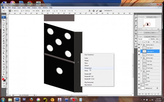Open the blend mode Normal dropdown
The image size is (164, 102).
pos(144,39)
